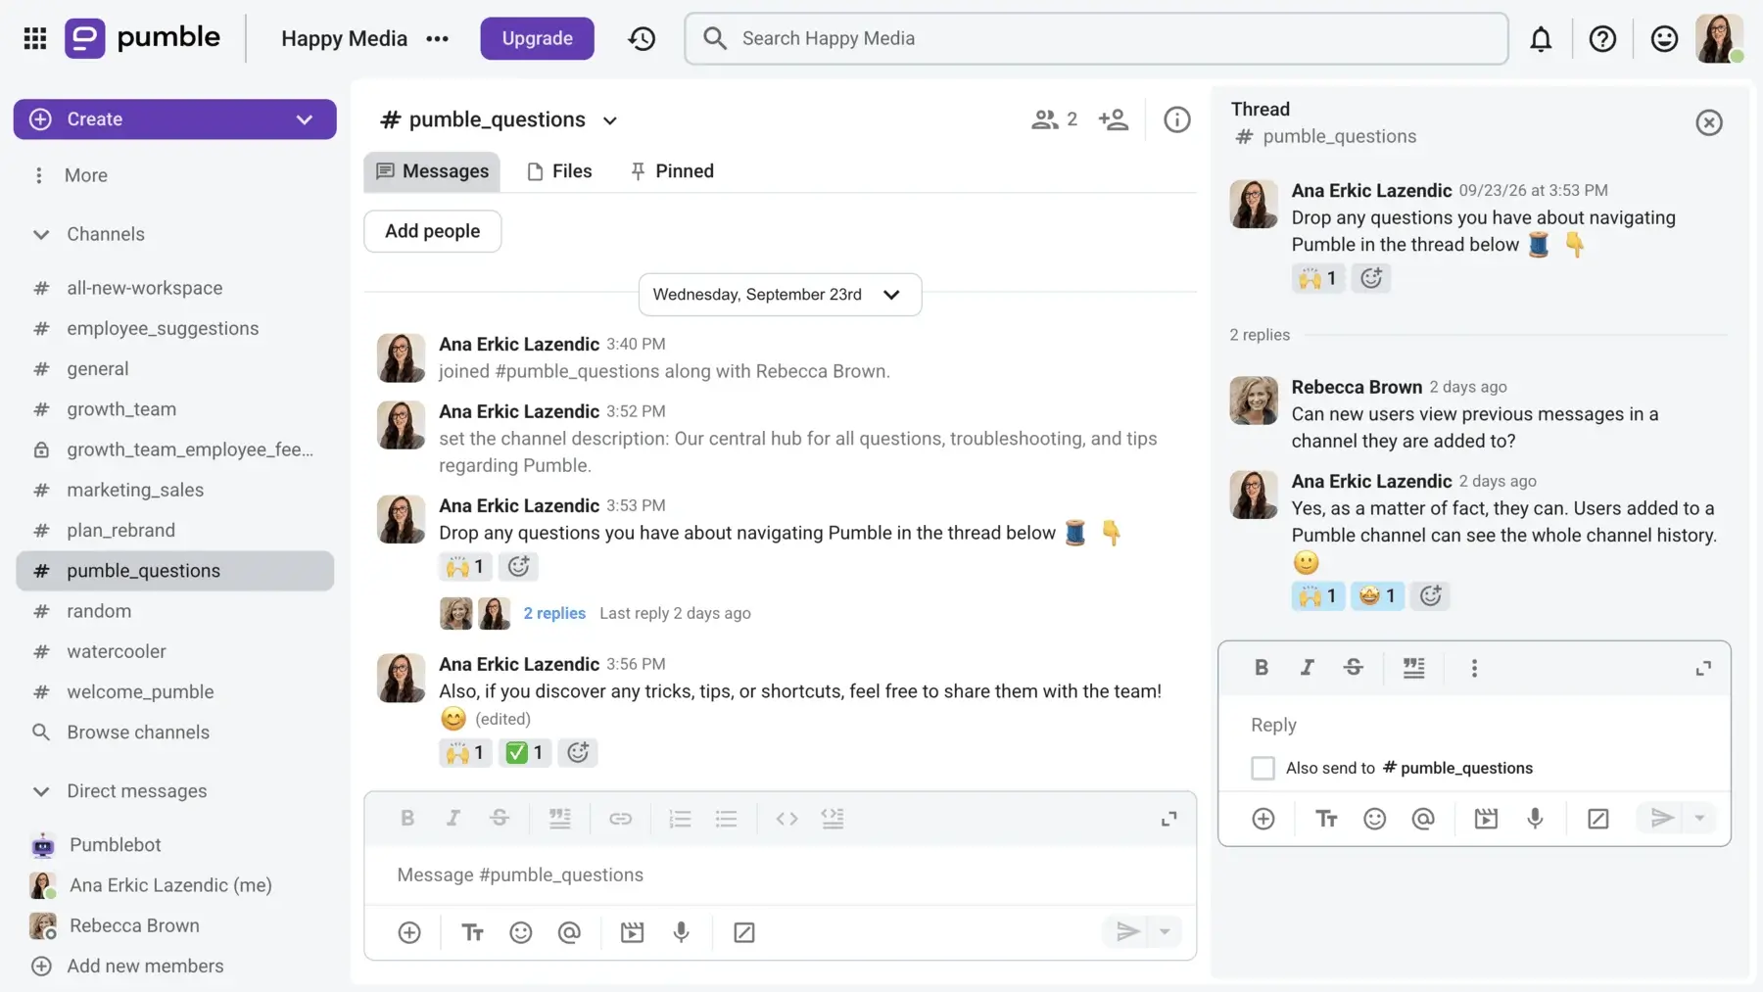
Task: Toggle the checkmark reaction on last message
Action: point(525,752)
